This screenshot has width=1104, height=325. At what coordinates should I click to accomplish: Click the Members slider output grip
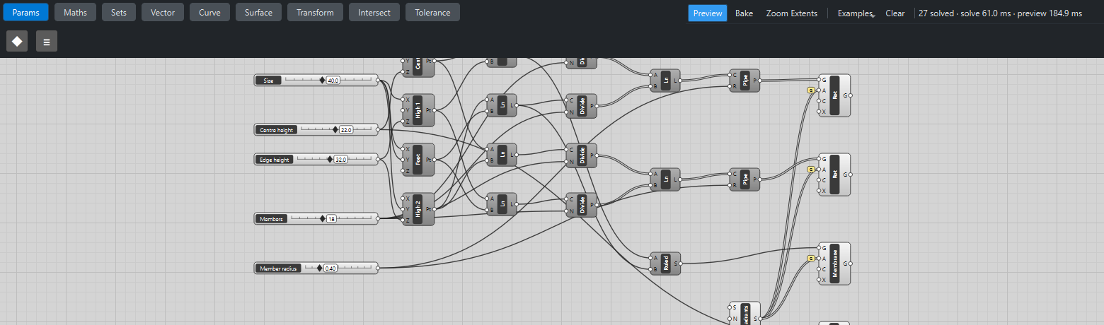pyautogui.click(x=378, y=219)
